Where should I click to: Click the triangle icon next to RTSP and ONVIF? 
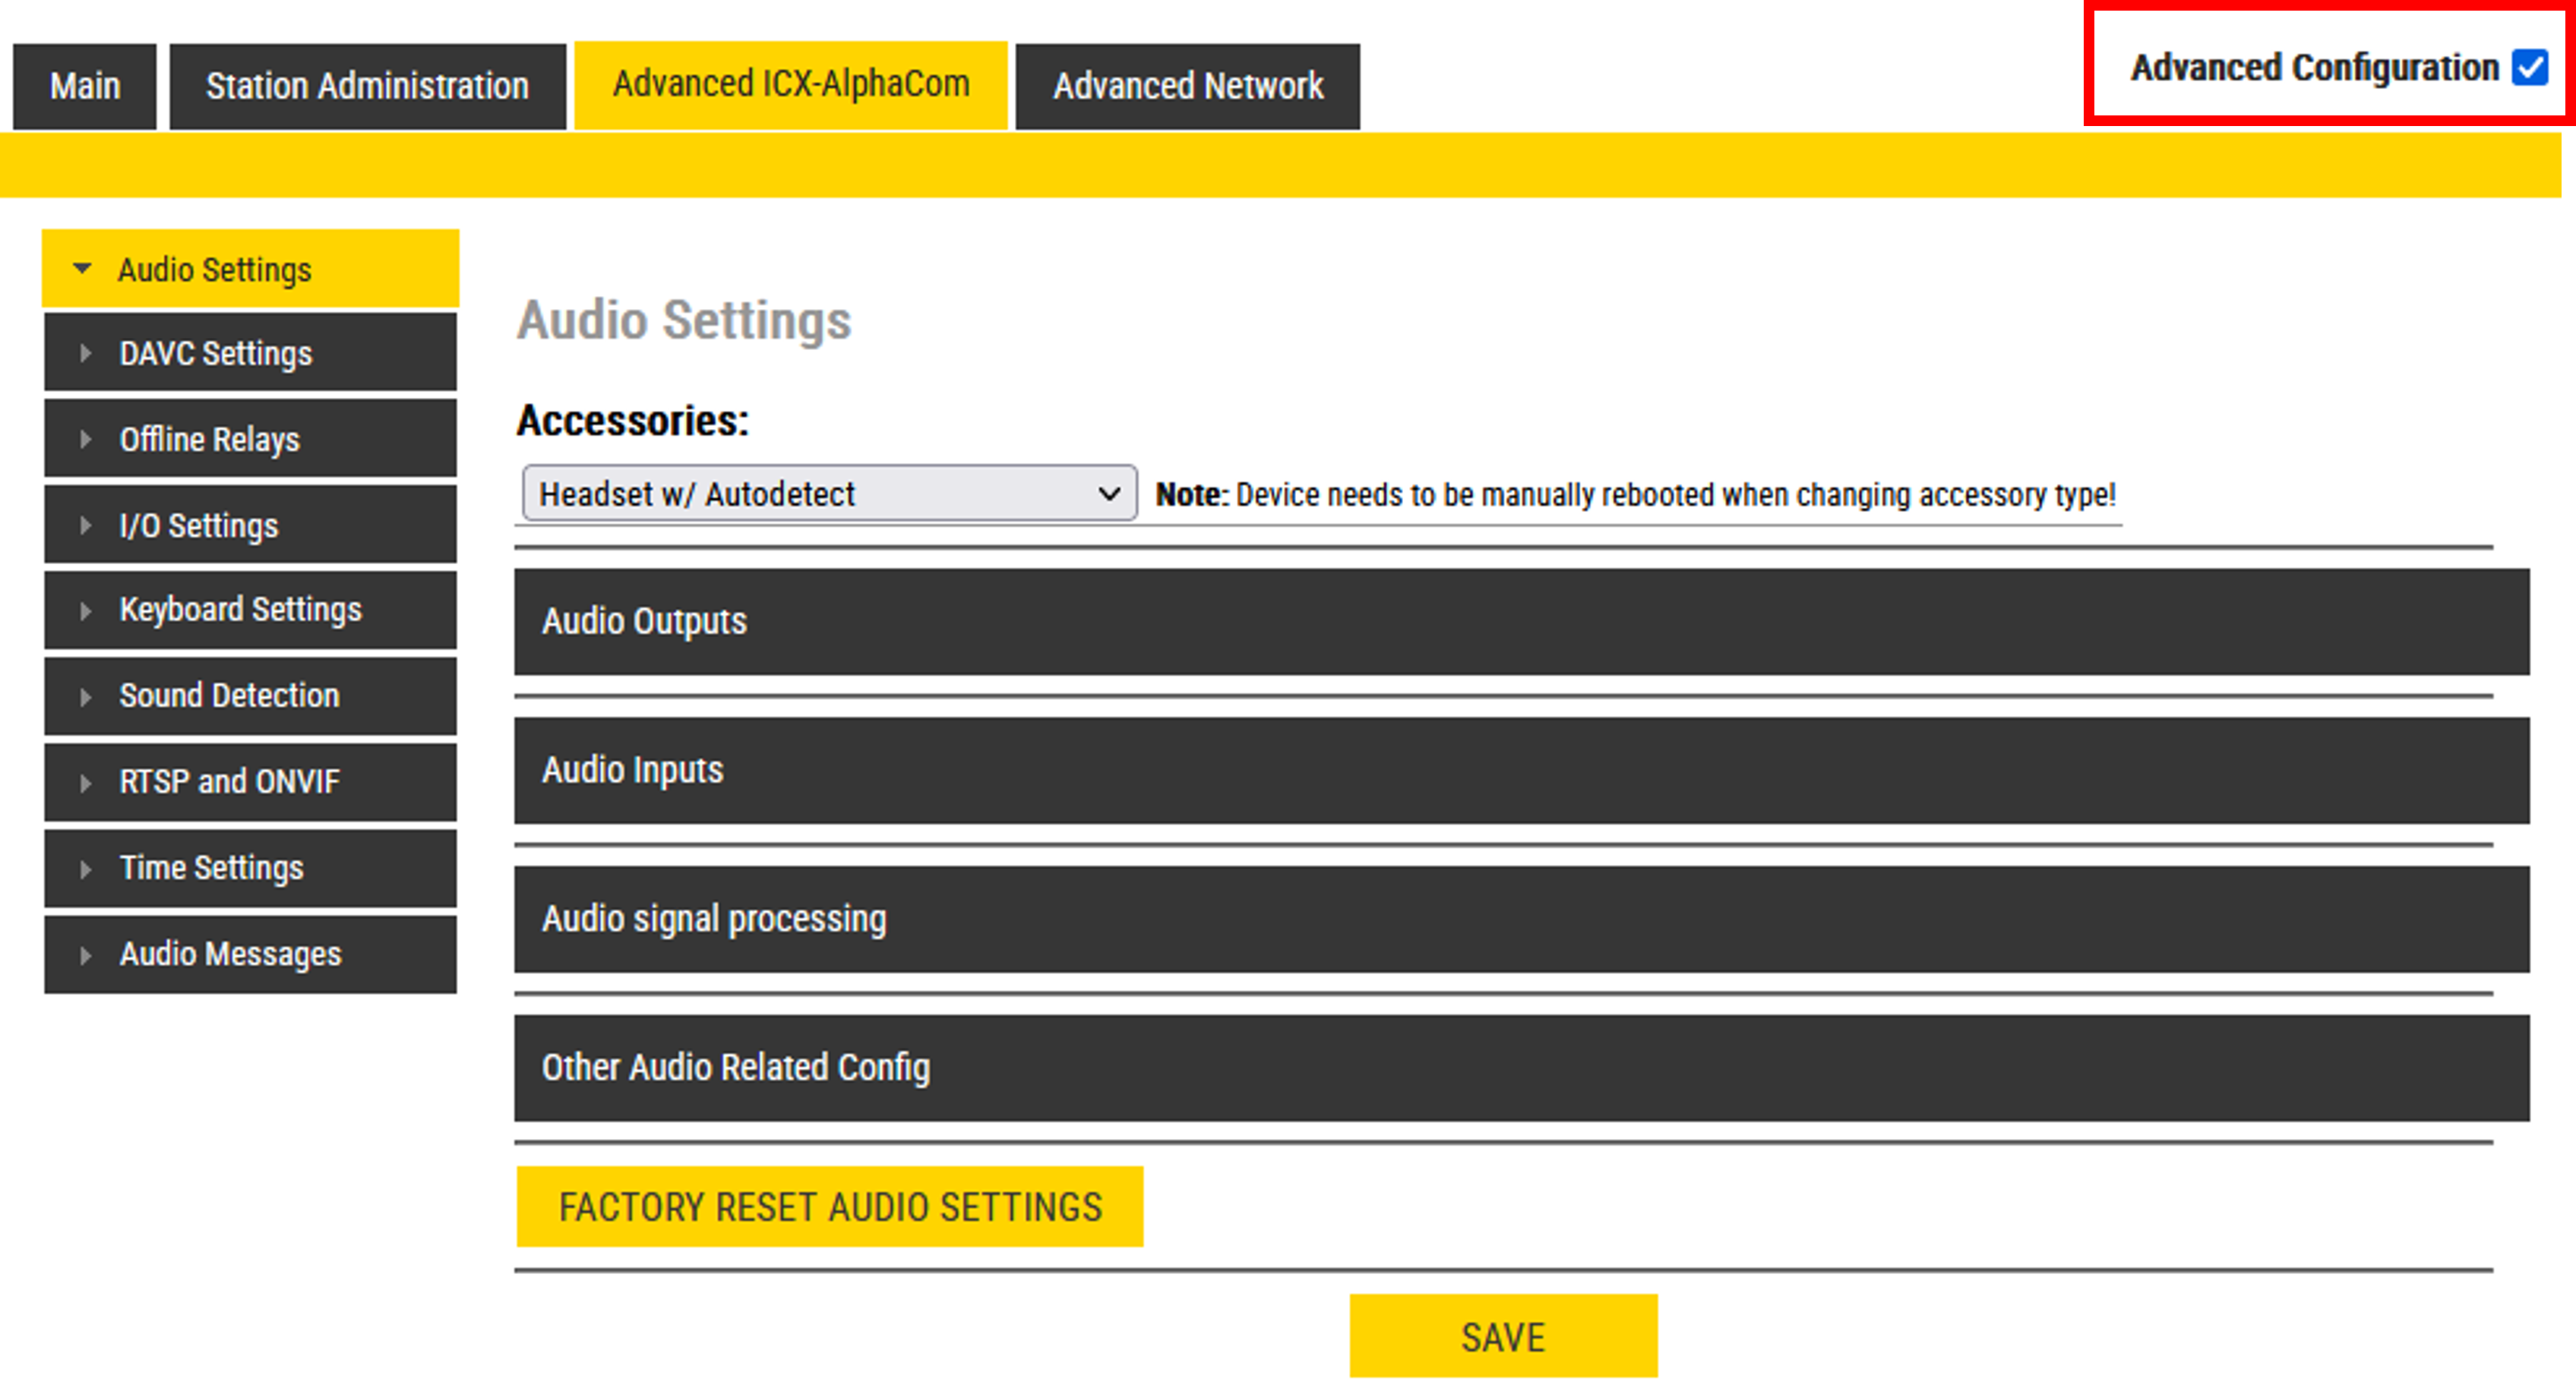click(x=85, y=782)
